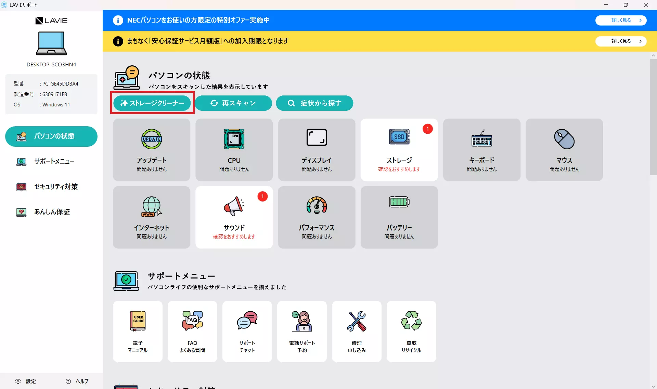
Task: Click the main vertical scrollbar thumb
Action: 653,117
